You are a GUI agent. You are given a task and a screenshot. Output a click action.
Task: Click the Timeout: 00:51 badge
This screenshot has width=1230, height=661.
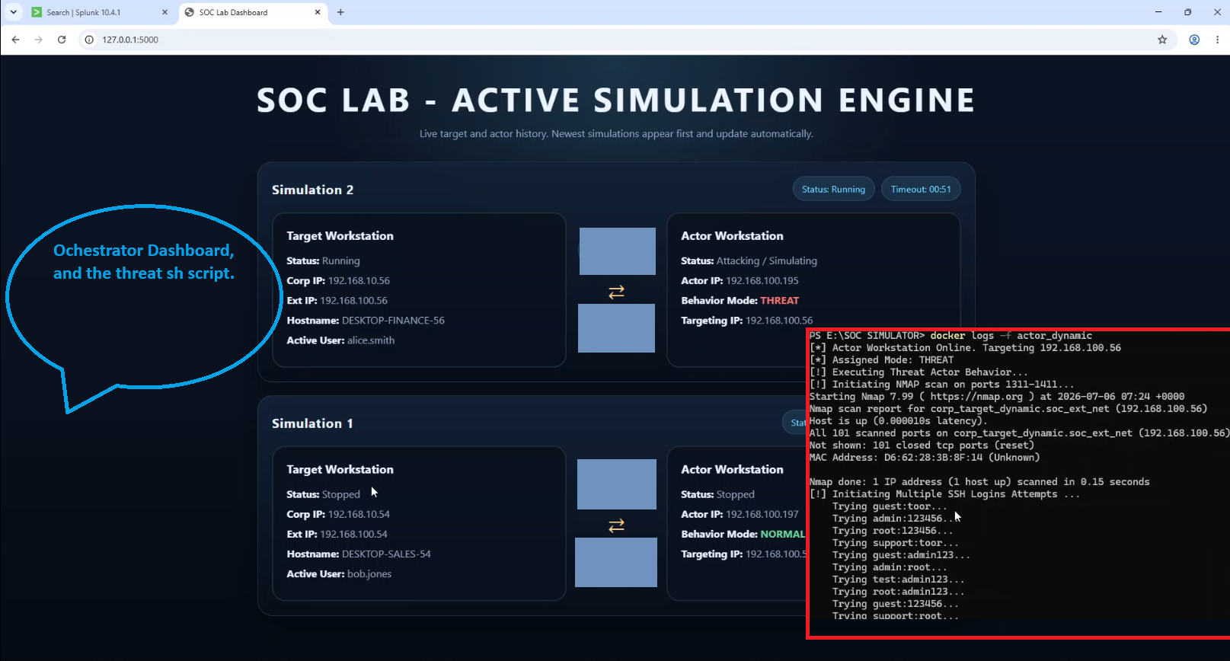pos(921,190)
